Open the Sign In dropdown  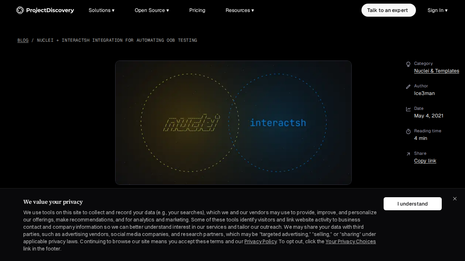click(x=437, y=10)
